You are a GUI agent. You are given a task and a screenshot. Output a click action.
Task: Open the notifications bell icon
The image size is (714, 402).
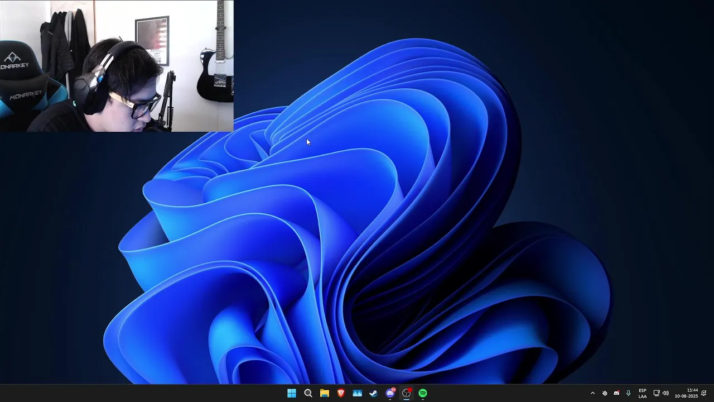coord(704,393)
